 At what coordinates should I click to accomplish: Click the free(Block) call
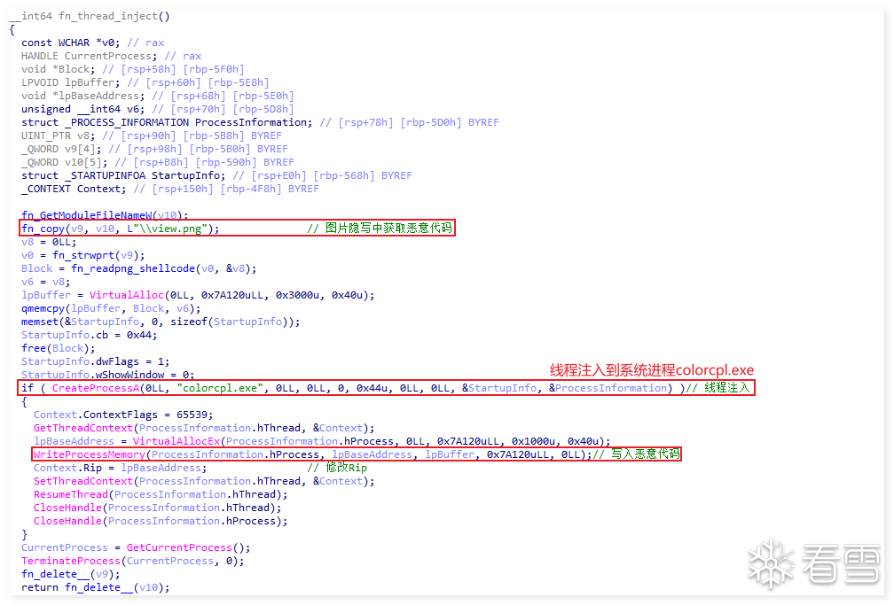tap(59, 348)
